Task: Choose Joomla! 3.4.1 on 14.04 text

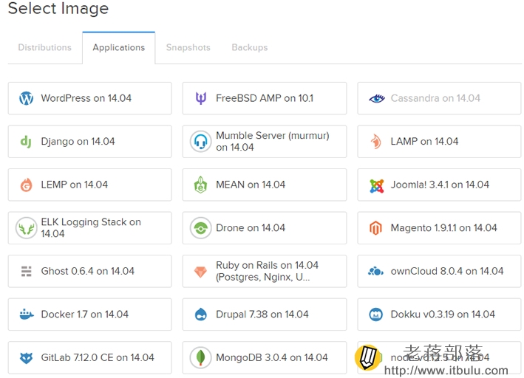Action: 440,185
